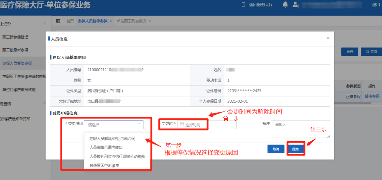This screenshot has height=180, width=382.
Task: Close the 单位职工列表查询 tab
Action: coord(149,21)
